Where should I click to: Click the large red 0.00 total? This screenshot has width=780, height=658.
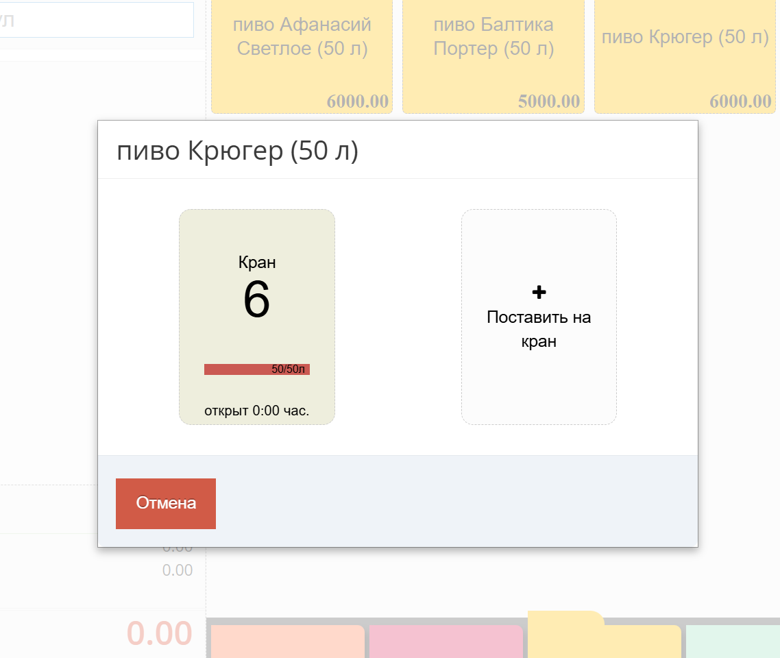[x=159, y=633]
